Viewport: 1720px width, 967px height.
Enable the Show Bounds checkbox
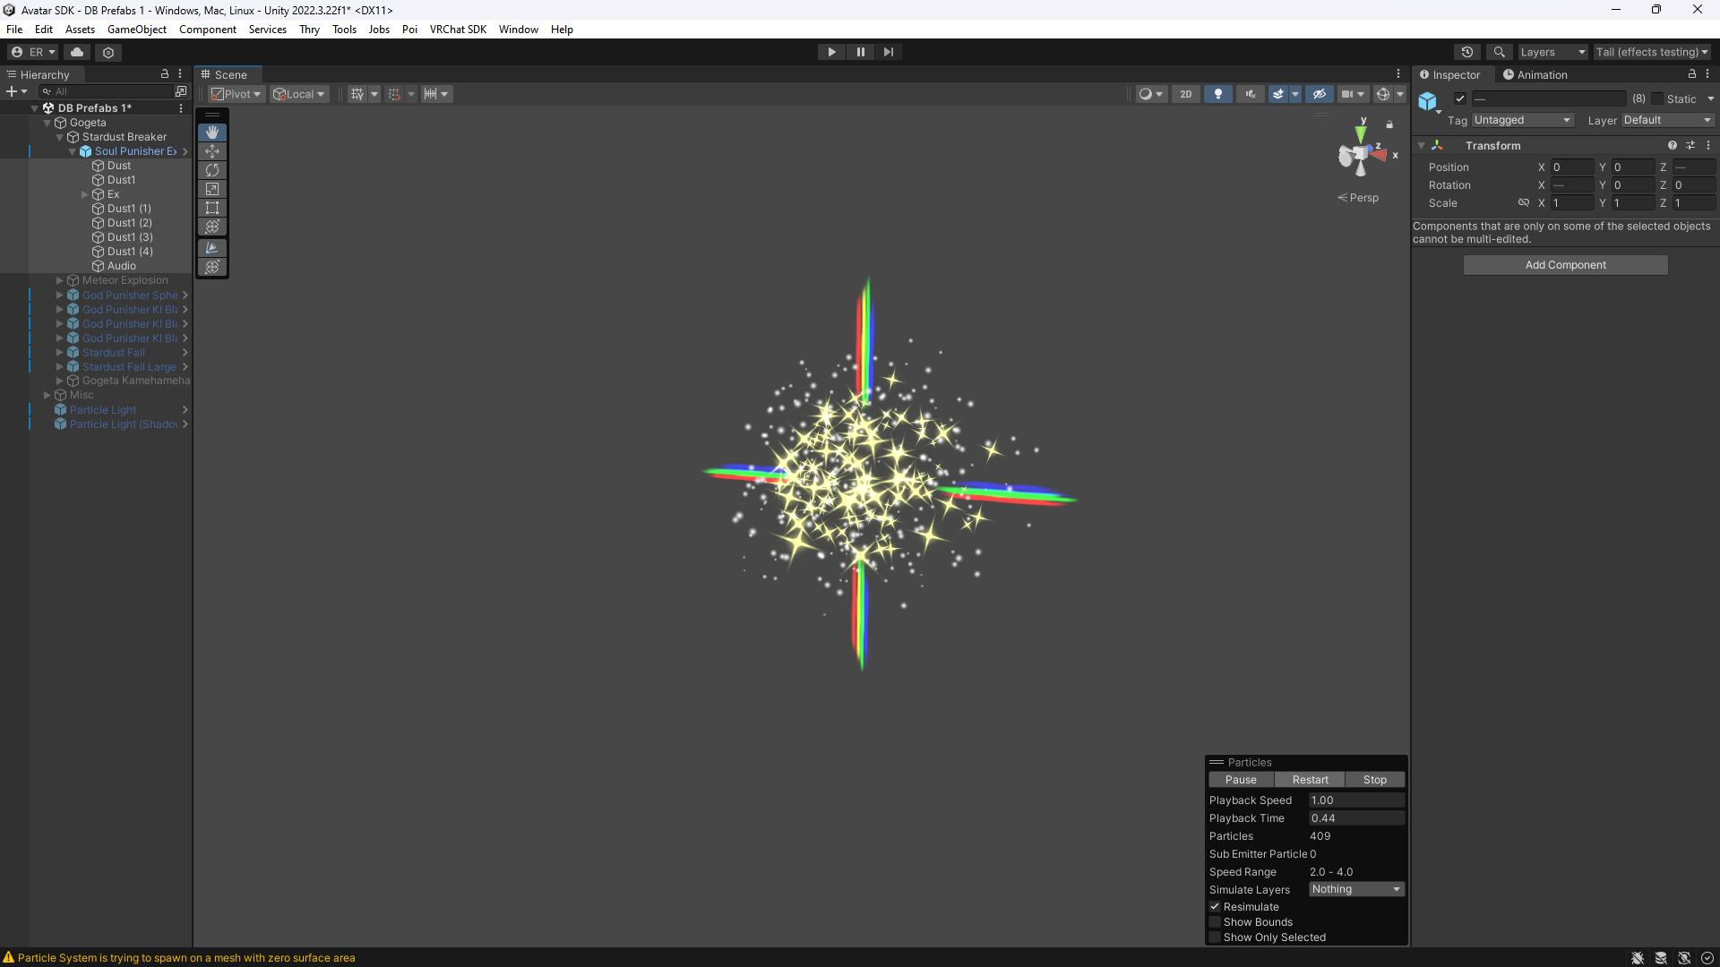pyautogui.click(x=1215, y=922)
